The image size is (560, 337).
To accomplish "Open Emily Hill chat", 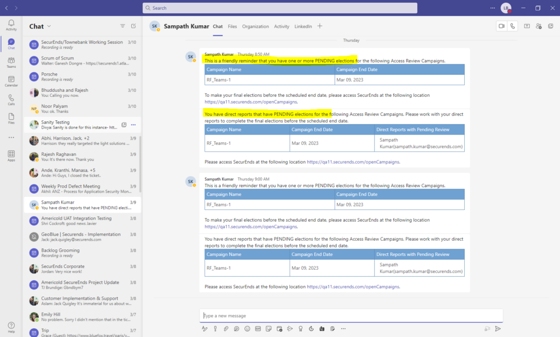I will coord(82,317).
